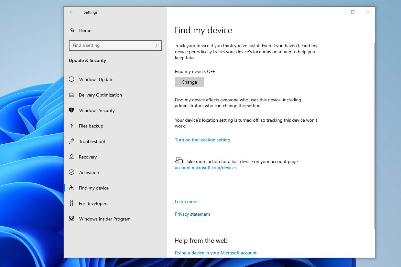The width and height of the screenshot is (401, 267).
Task: Click the Recovery icon
Action: (x=71, y=157)
